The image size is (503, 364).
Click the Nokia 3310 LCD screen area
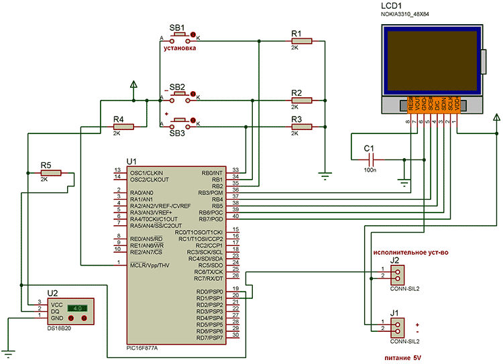pos(432,60)
